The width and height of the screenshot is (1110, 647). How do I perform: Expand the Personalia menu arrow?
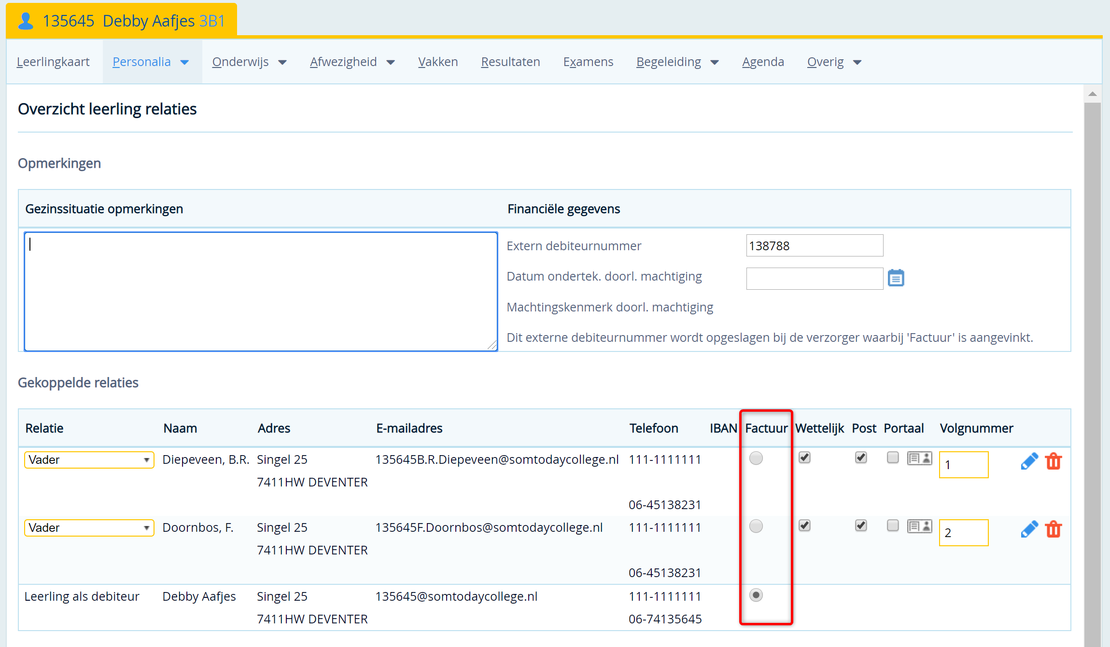point(184,62)
